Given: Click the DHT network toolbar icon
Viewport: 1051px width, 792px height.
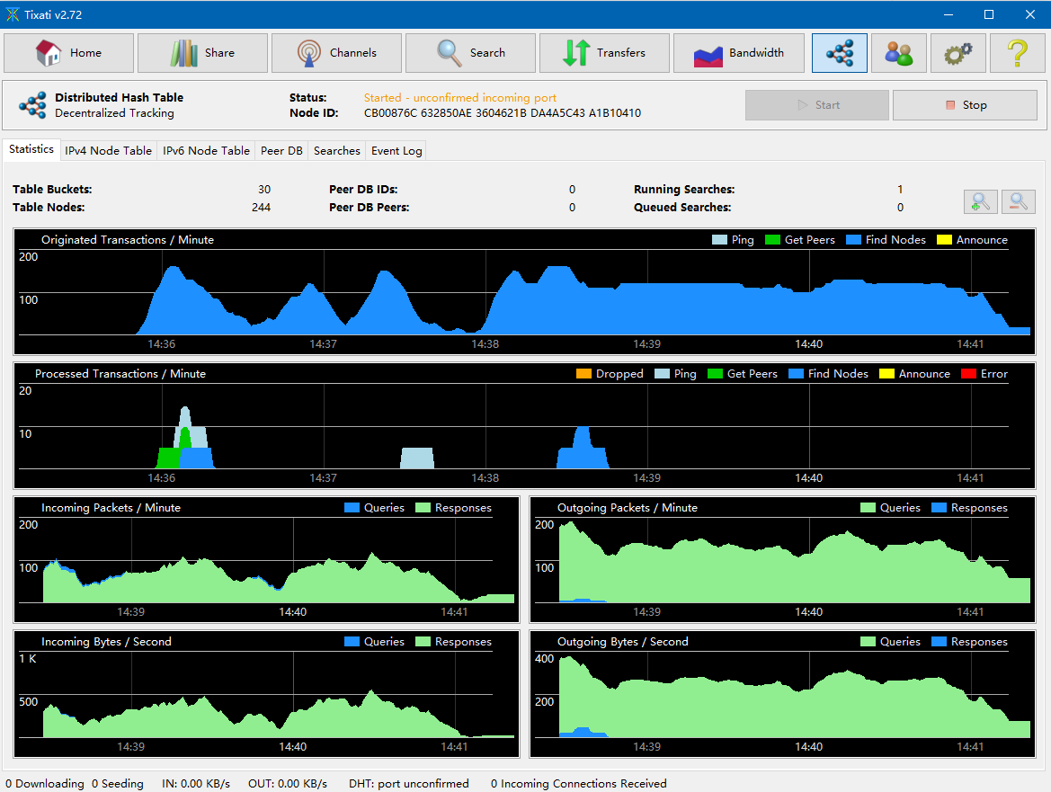Looking at the screenshot, I should [x=839, y=53].
